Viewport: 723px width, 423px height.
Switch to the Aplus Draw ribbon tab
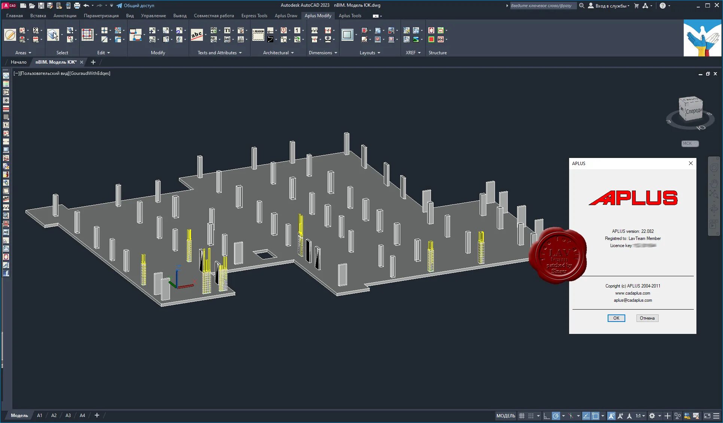tap(286, 16)
